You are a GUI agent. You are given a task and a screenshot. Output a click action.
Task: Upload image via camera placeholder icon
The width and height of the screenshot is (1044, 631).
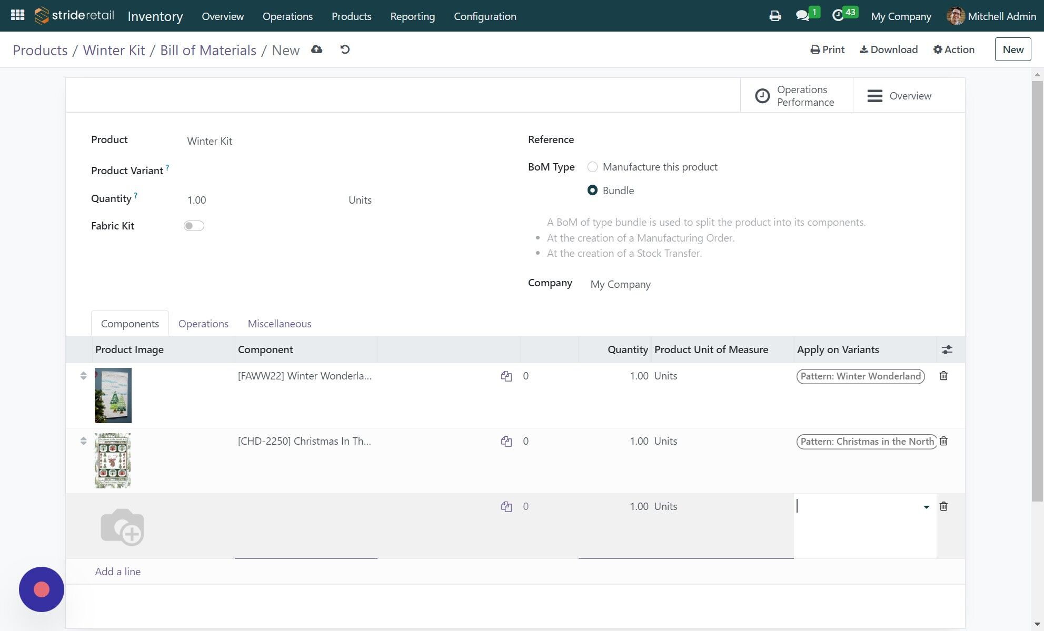click(122, 526)
